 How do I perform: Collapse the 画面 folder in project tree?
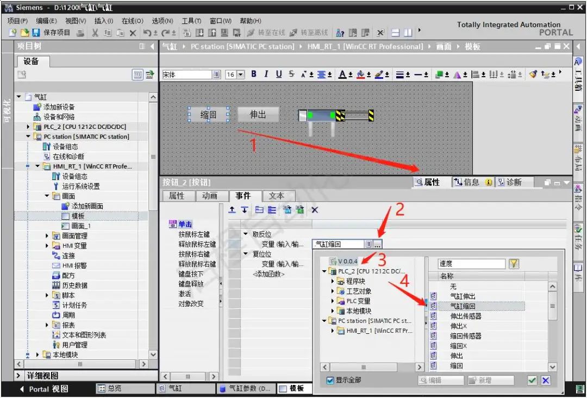coord(47,196)
